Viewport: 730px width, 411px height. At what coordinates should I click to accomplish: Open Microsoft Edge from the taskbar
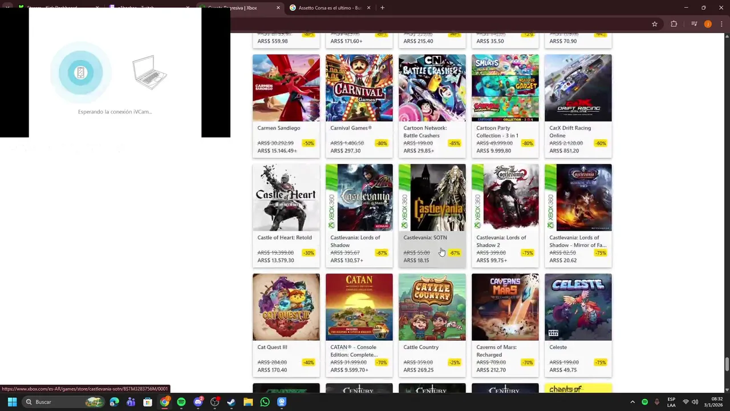(x=115, y=402)
